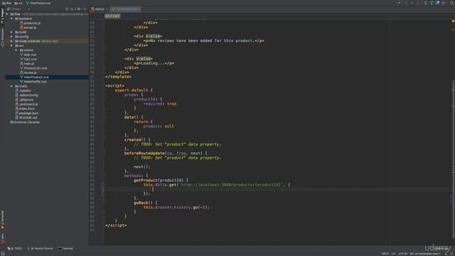
Task: Open the Favorites tool window side tab
Action: pyautogui.click(x=2, y=220)
